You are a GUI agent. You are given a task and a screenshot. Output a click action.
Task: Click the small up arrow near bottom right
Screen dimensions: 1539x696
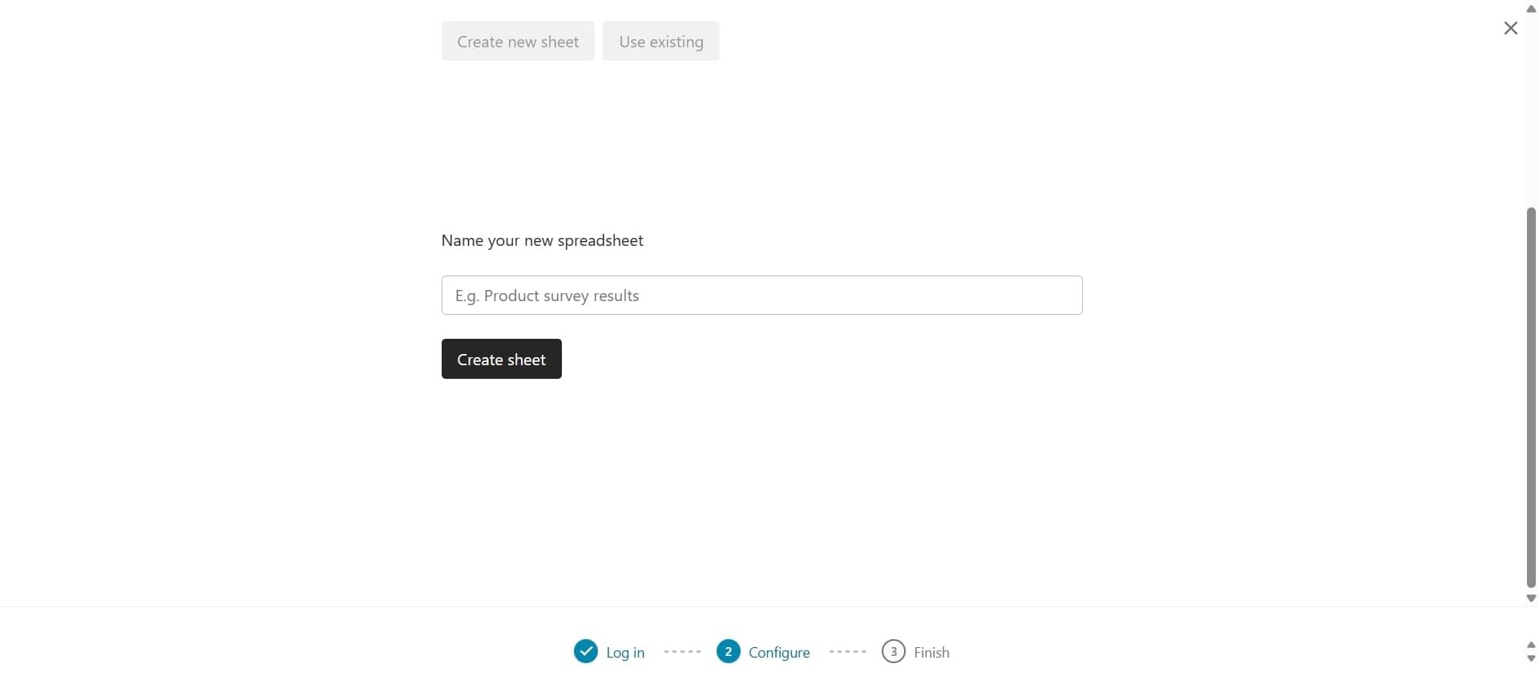pos(1532,646)
